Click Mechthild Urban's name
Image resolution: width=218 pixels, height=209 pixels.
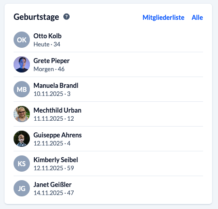pos(57,110)
